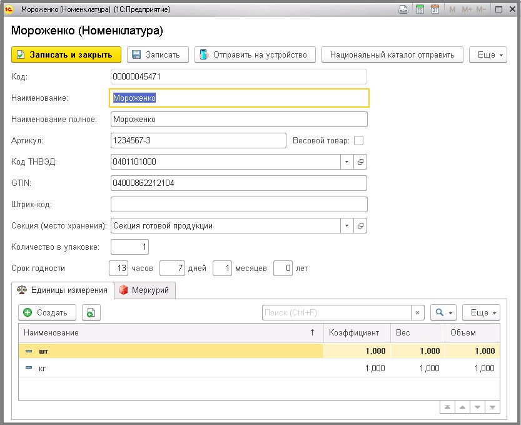Click the Записать button
Image resolution: width=521 pixels, height=425 pixels.
point(158,55)
